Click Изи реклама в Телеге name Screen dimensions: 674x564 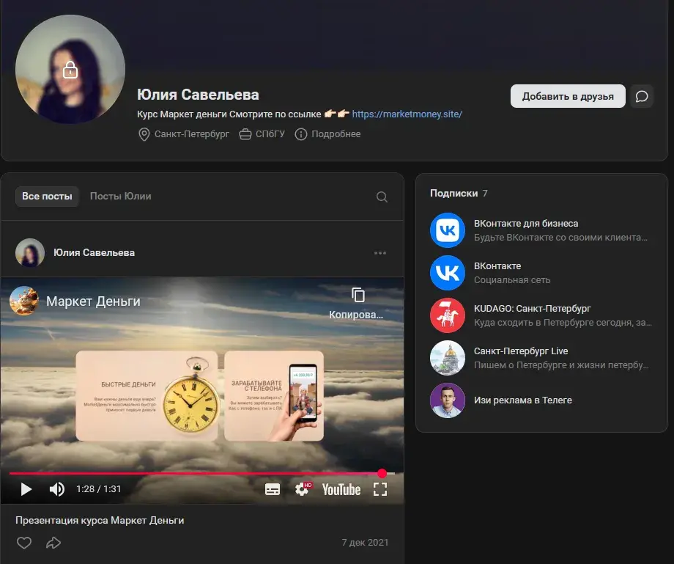pyautogui.click(x=523, y=400)
